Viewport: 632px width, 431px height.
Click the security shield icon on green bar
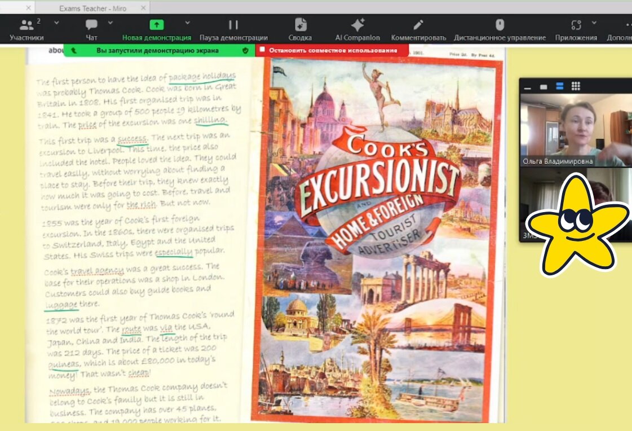pyautogui.click(x=245, y=50)
